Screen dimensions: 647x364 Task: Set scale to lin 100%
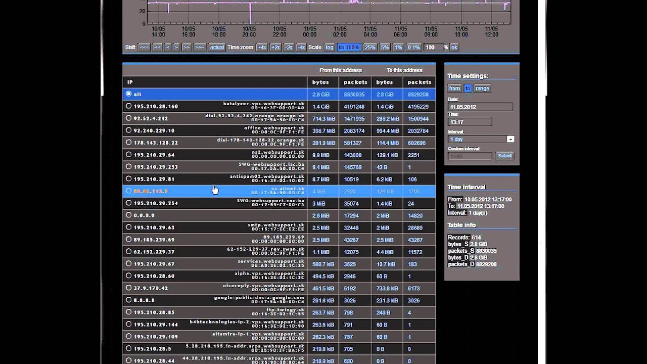pyautogui.click(x=349, y=47)
